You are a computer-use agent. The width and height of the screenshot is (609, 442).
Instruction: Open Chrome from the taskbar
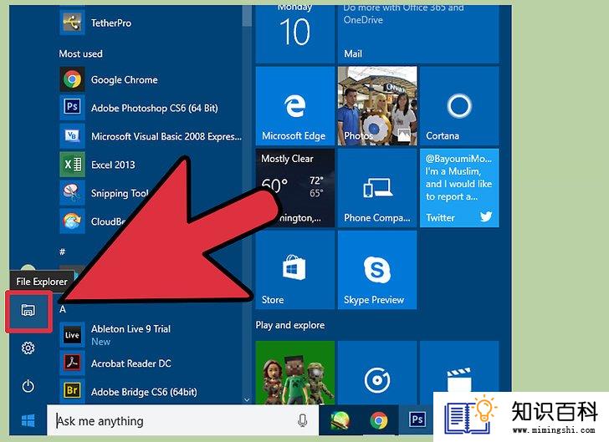379,420
